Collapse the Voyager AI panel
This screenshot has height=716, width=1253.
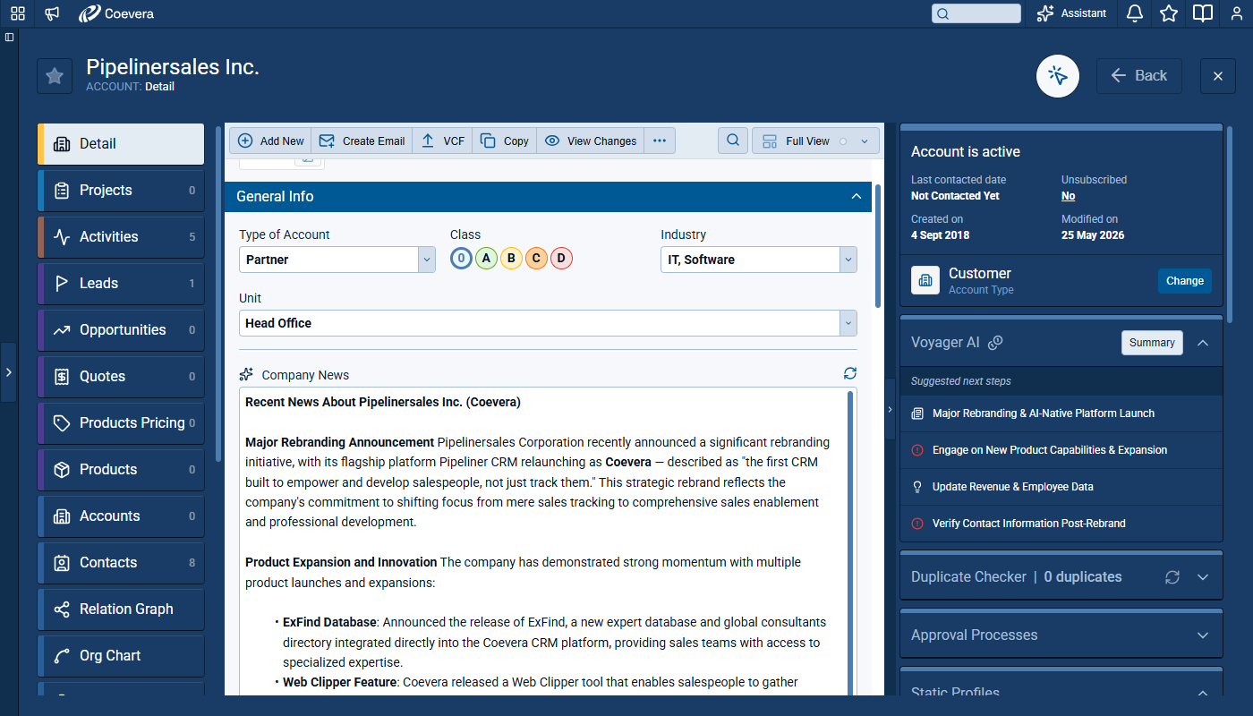(1203, 343)
